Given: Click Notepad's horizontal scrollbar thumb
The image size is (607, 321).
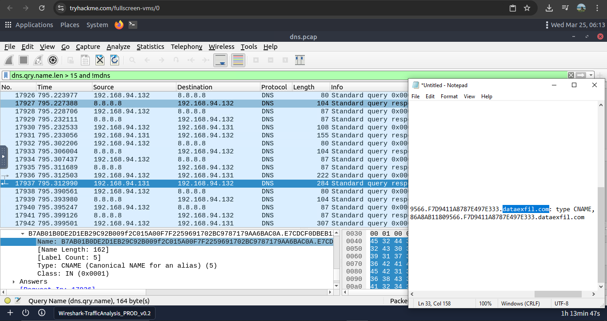Looking at the screenshot, I should [x=558, y=294].
